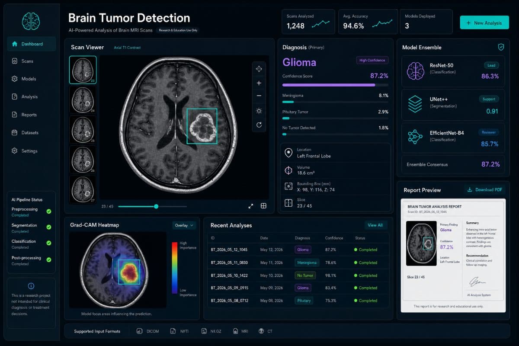
Task: Click the Classification completed checkmark
Action: pyautogui.click(x=49, y=243)
